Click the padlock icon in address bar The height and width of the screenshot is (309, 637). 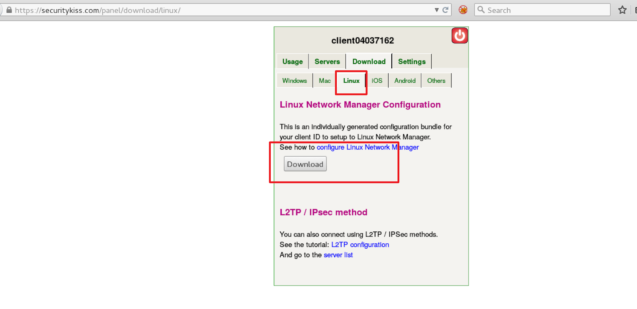(x=9, y=10)
